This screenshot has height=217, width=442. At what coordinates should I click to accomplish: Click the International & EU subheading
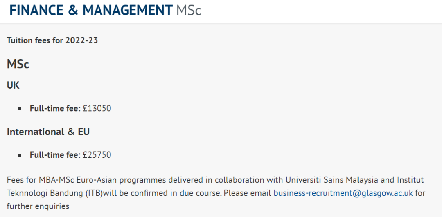[x=48, y=132]
